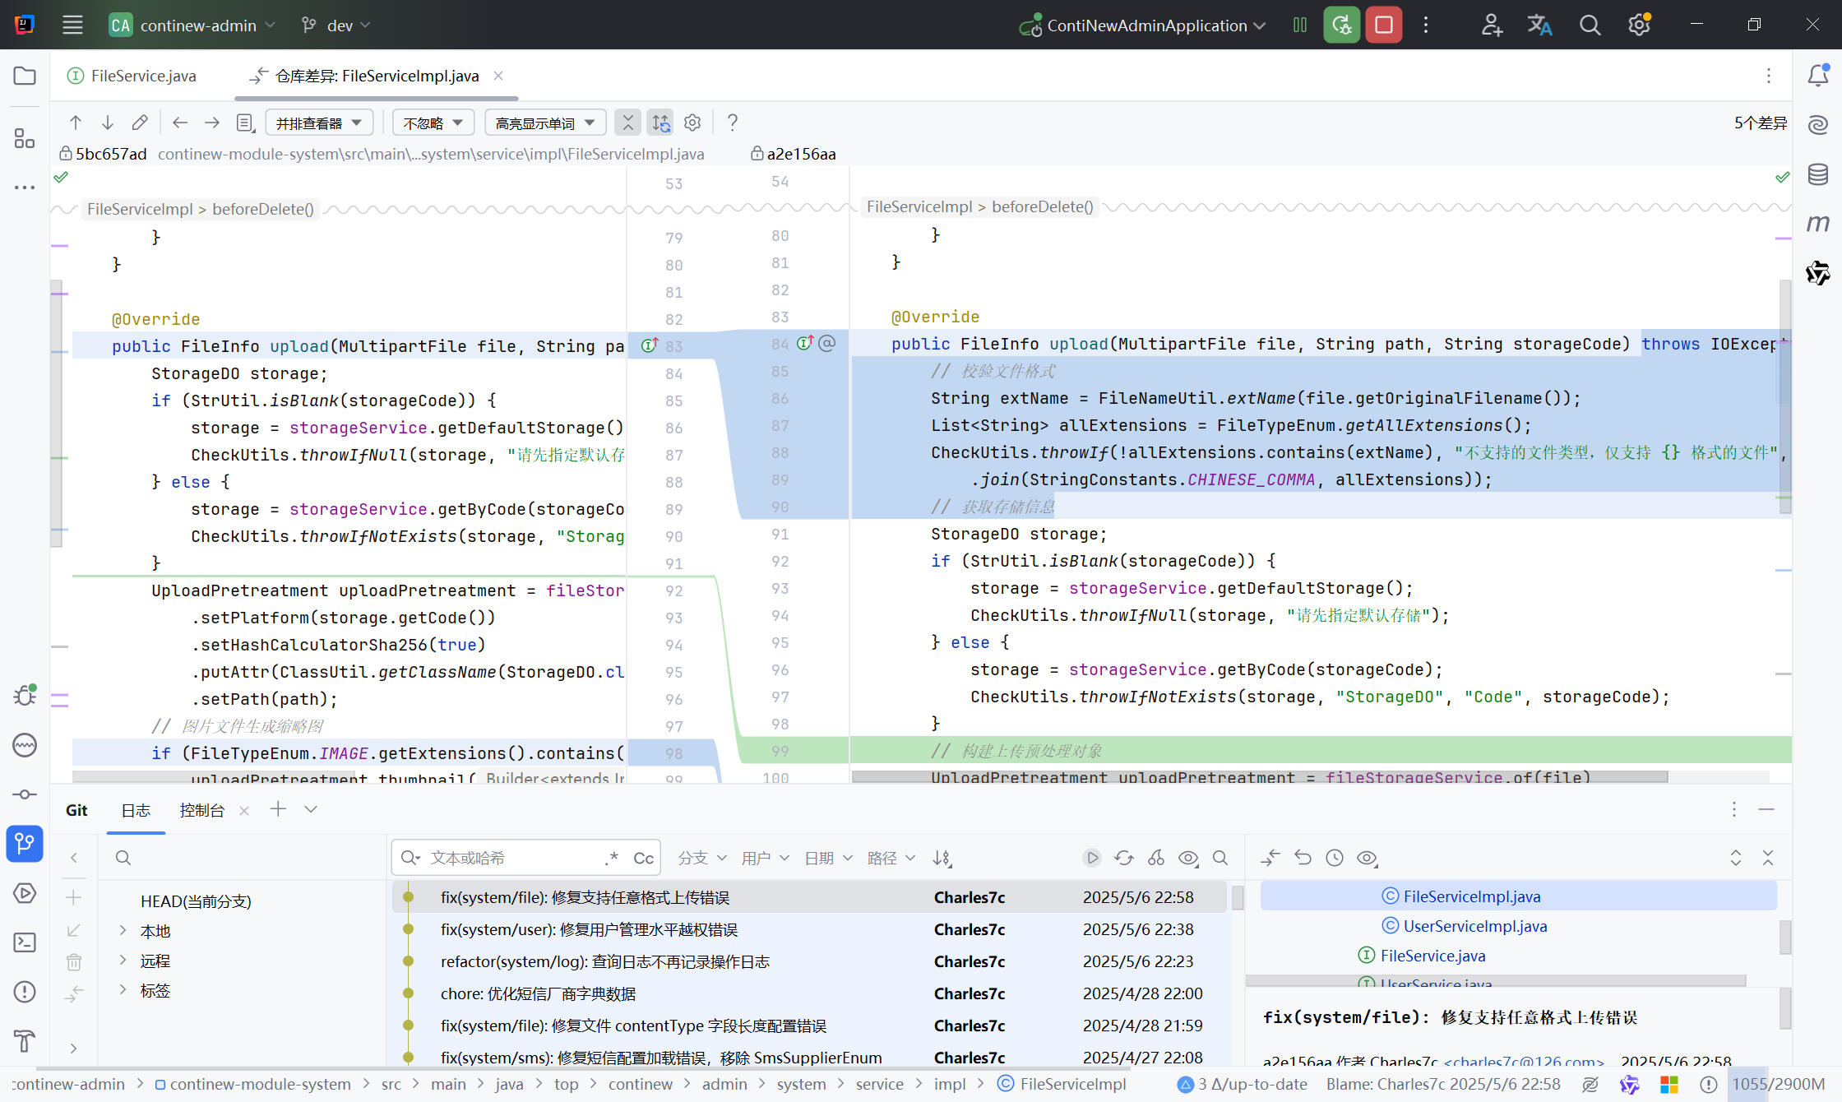Screen dimensions: 1842x1102
Task: Open the Git tool window icon
Action: (x=25, y=844)
